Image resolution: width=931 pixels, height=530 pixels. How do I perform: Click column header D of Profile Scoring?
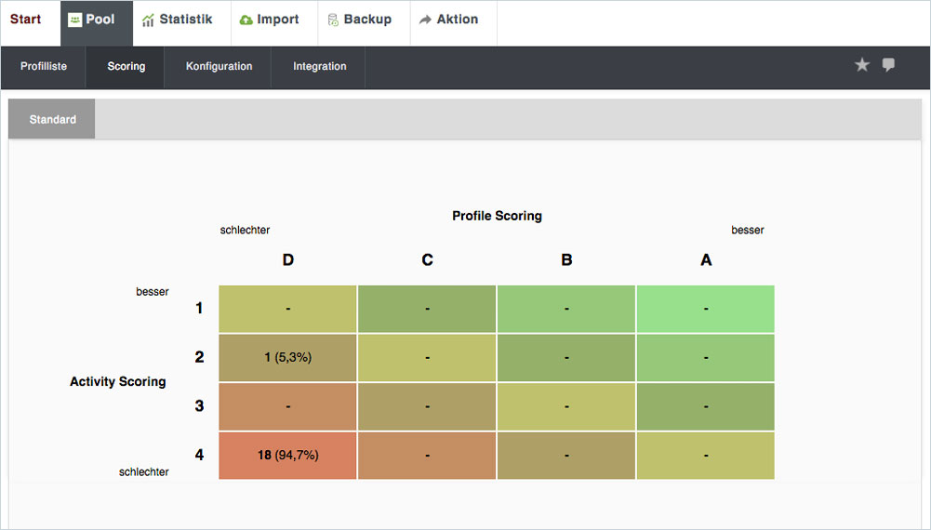pyautogui.click(x=288, y=260)
